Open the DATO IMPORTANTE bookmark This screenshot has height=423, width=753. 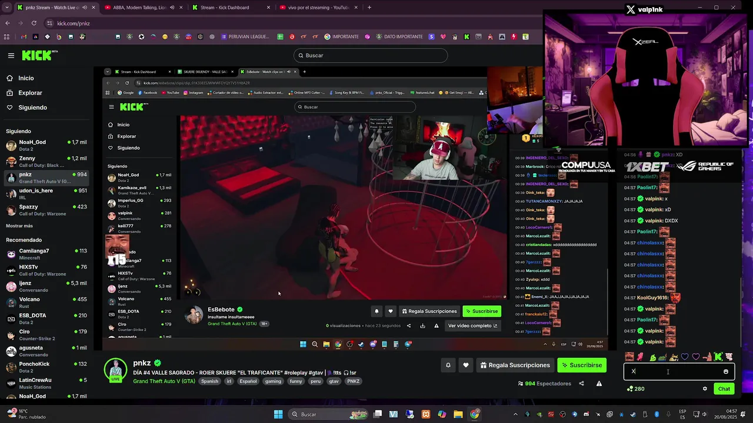(398, 36)
